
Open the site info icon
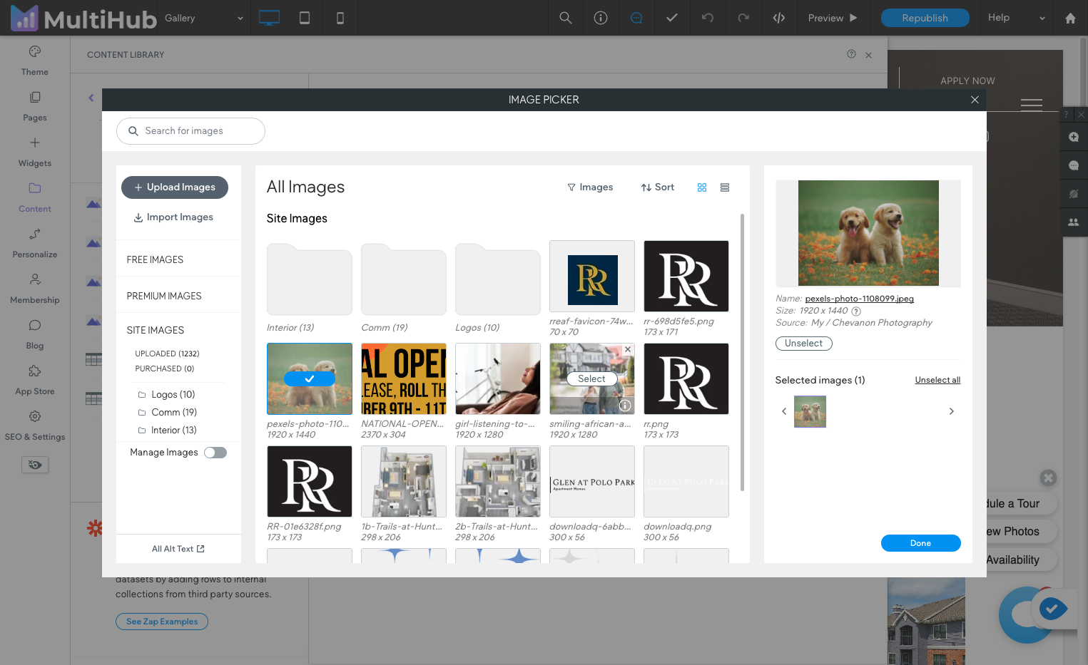tap(601, 18)
